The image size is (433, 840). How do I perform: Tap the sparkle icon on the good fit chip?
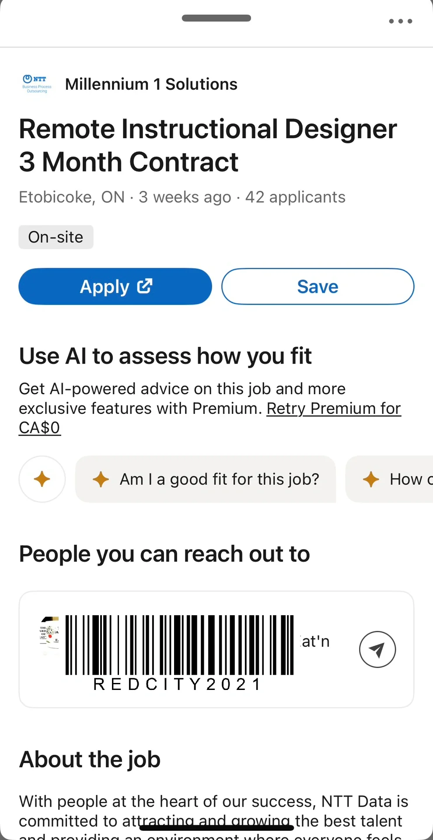pos(101,479)
